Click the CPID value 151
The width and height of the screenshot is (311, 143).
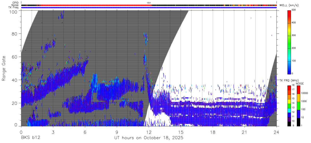pyautogui.click(x=149, y=3)
